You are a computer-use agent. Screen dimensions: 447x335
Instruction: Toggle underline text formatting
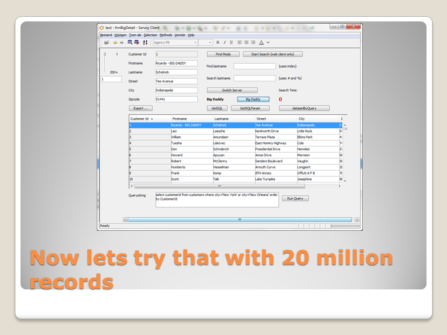pos(231,42)
